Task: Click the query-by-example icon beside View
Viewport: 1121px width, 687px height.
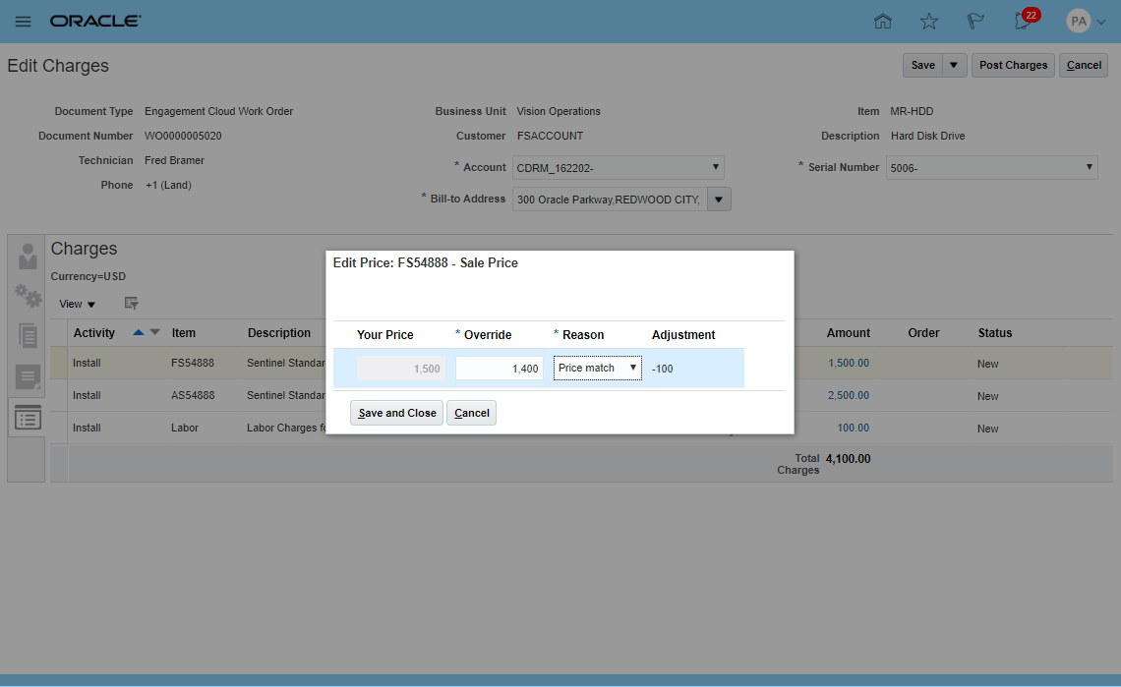Action: point(131,303)
